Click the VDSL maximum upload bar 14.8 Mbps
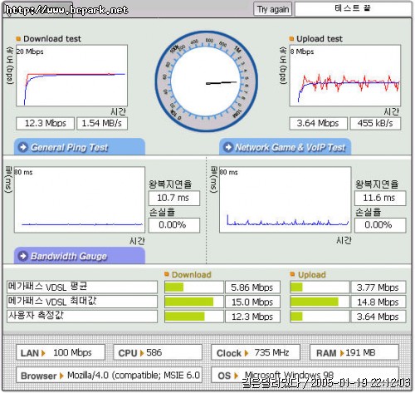 point(315,302)
